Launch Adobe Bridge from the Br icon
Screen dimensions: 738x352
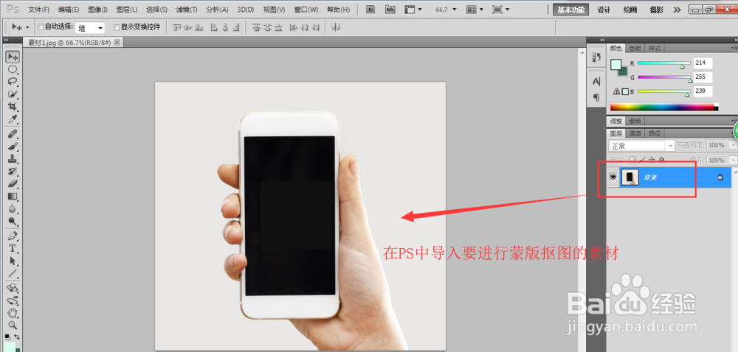click(371, 10)
